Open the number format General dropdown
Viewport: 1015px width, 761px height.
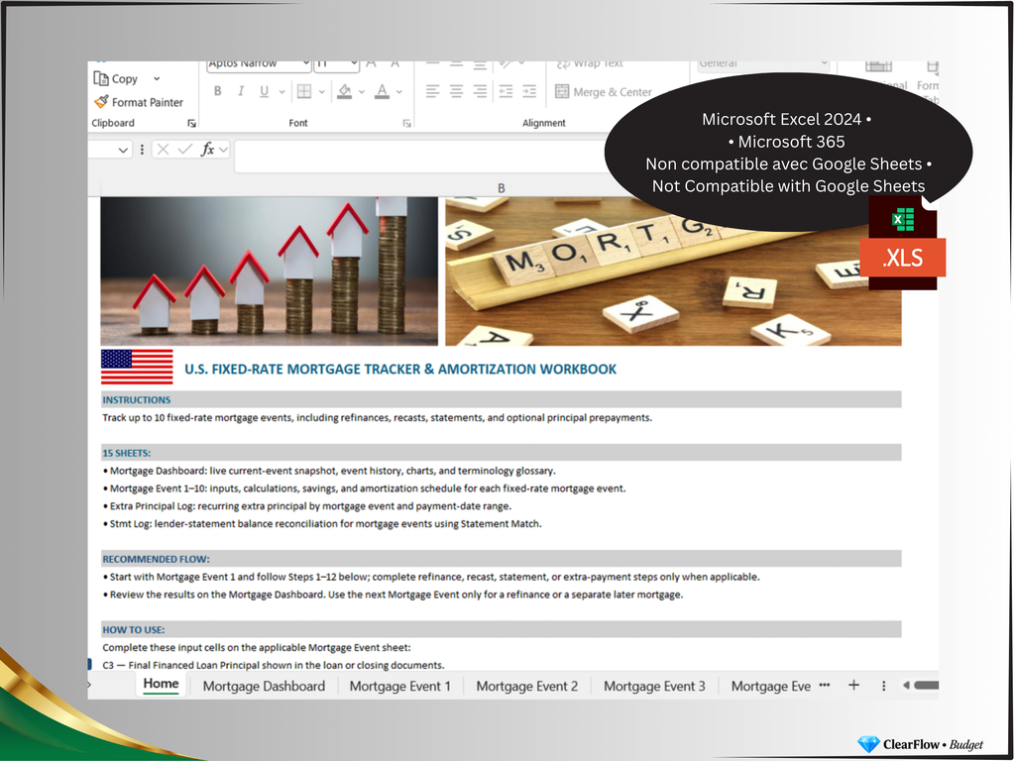(824, 64)
